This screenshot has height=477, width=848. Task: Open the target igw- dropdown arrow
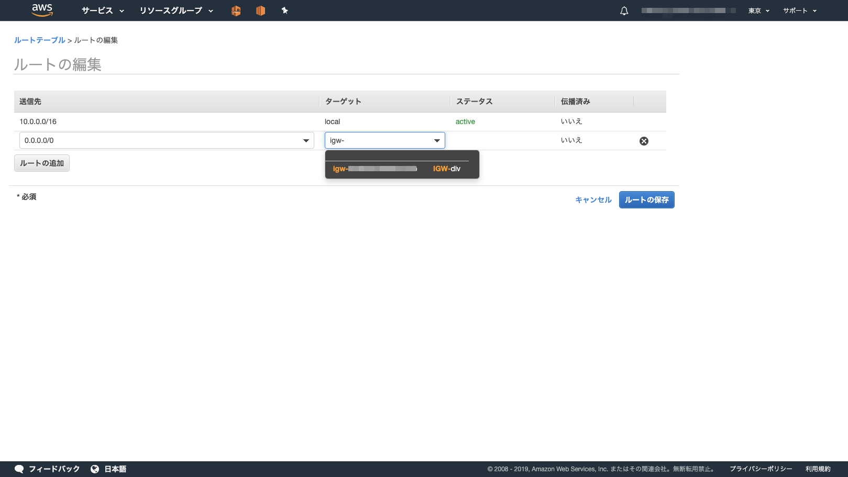[x=437, y=140]
